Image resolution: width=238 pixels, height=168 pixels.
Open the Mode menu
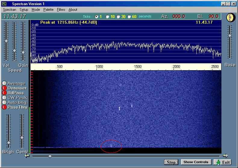[x=36, y=10]
